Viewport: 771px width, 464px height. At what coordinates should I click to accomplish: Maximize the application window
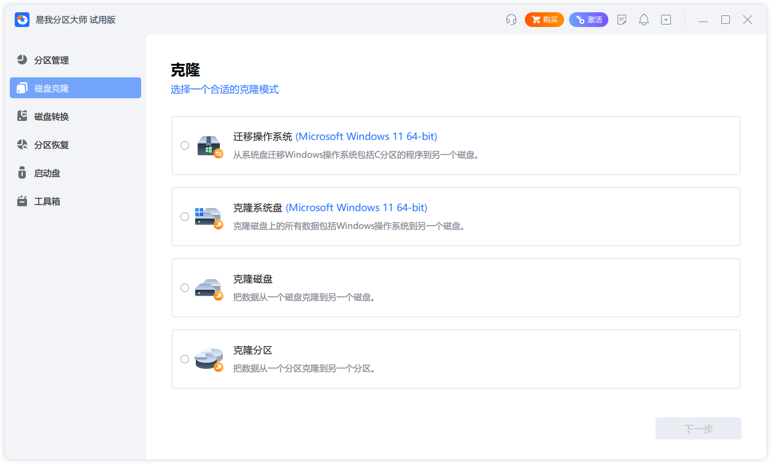coord(726,20)
